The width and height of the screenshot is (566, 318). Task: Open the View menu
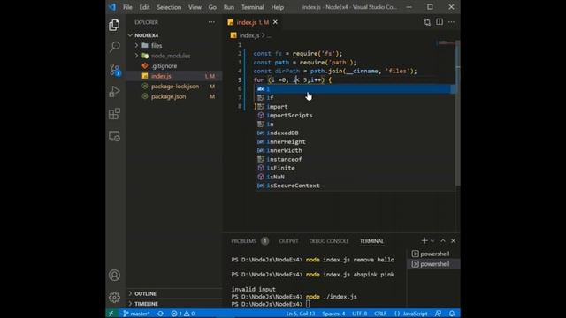(x=195, y=7)
